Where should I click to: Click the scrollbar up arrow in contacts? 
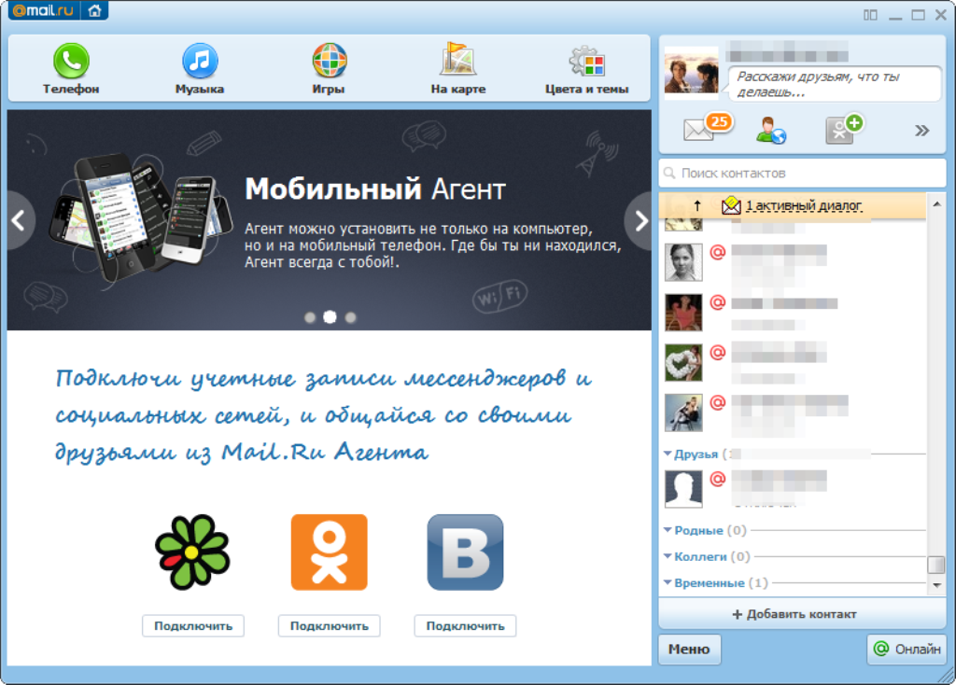pyautogui.click(x=936, y=203)
